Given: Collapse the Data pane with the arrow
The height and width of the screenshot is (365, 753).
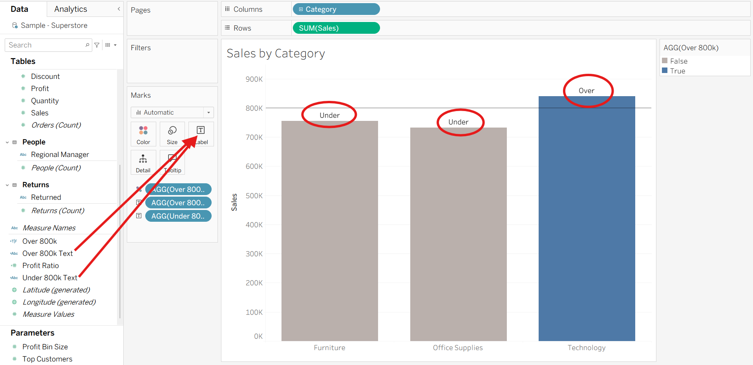Looking at the screenshot, I should pyautogui.click(x=119, y=9).
